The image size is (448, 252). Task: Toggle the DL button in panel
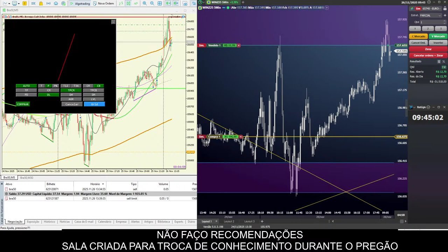[x=49, y=94]
